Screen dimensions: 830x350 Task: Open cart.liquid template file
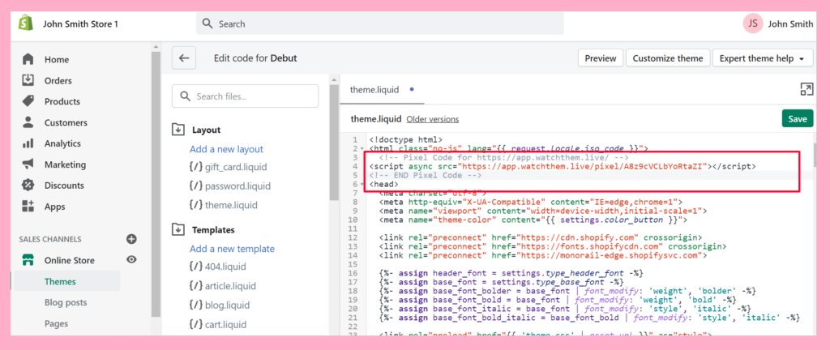pyautogui.click(x=218, y=325)
